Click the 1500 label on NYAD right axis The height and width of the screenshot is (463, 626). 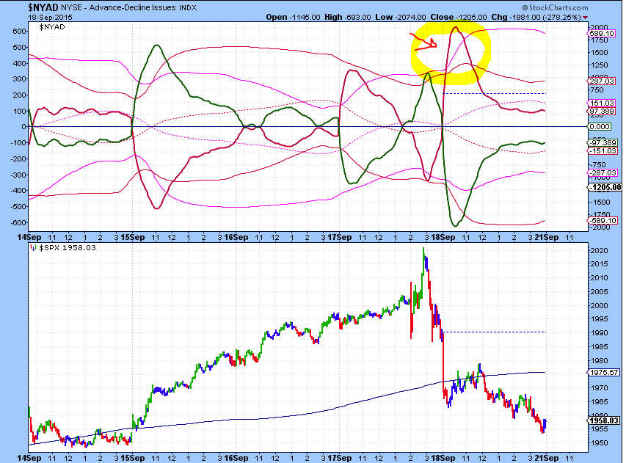(600, 53)
